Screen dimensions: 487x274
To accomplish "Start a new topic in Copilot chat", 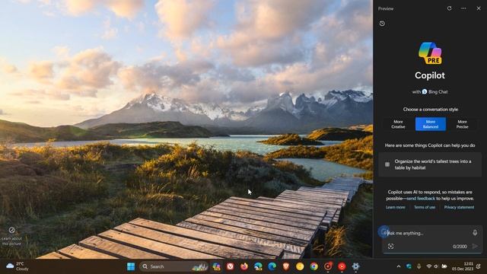I will [x=384, y=232].
